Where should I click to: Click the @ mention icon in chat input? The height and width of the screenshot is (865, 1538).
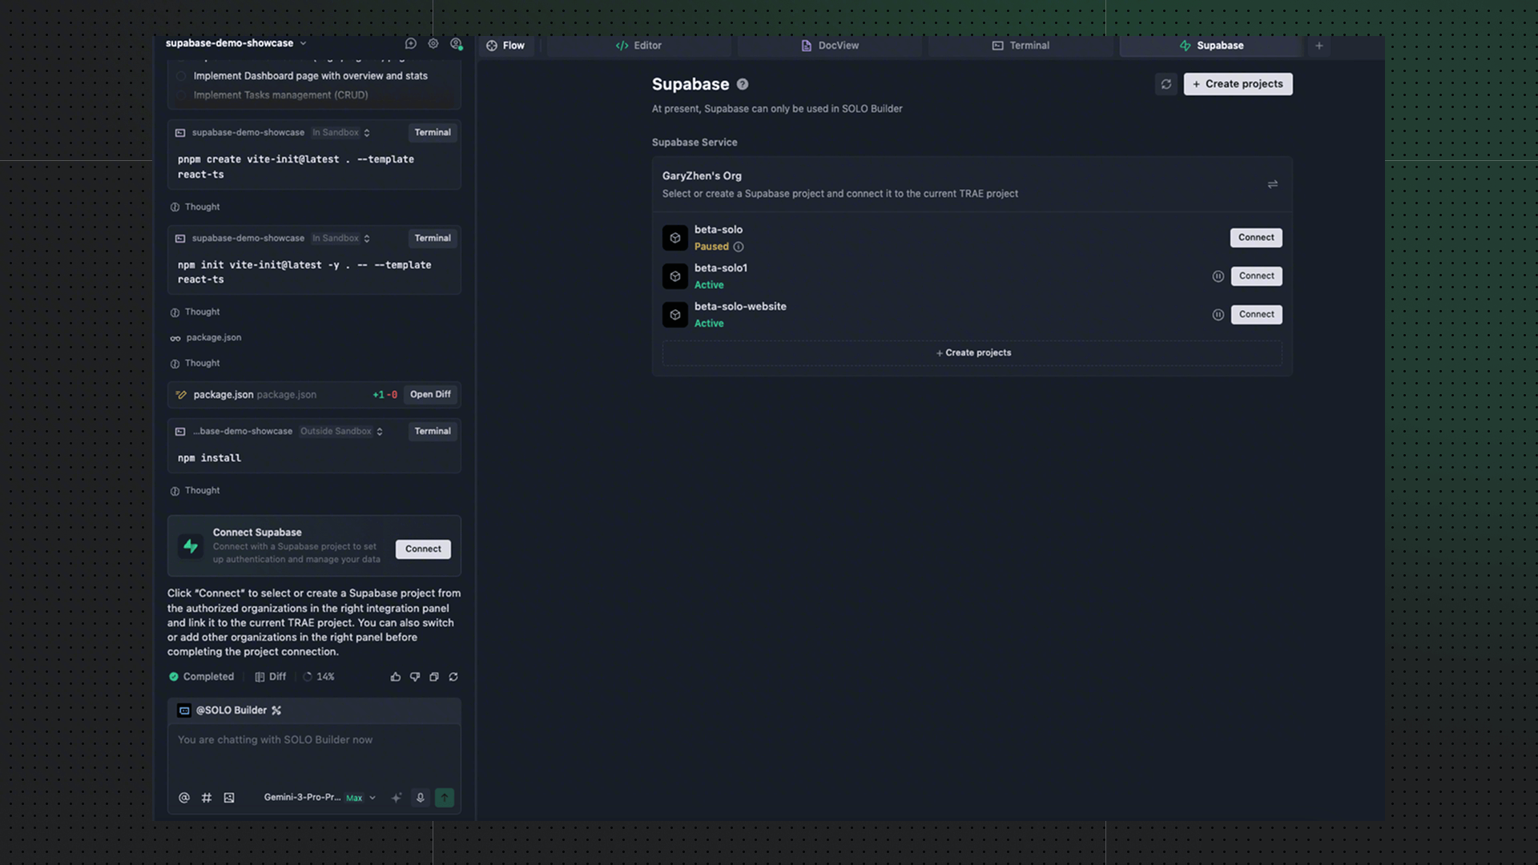pyautogui.click(x=183, y=798)
